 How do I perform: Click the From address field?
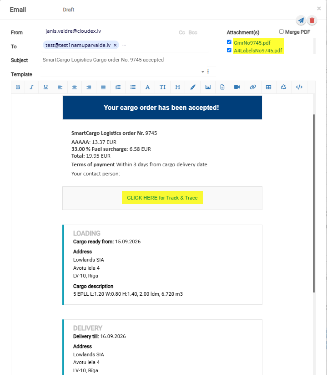[107, 31]
